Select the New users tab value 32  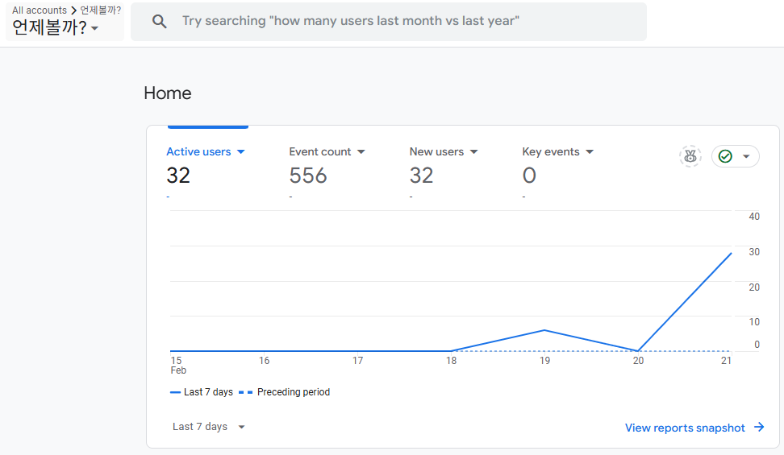[x=422, y=176]
